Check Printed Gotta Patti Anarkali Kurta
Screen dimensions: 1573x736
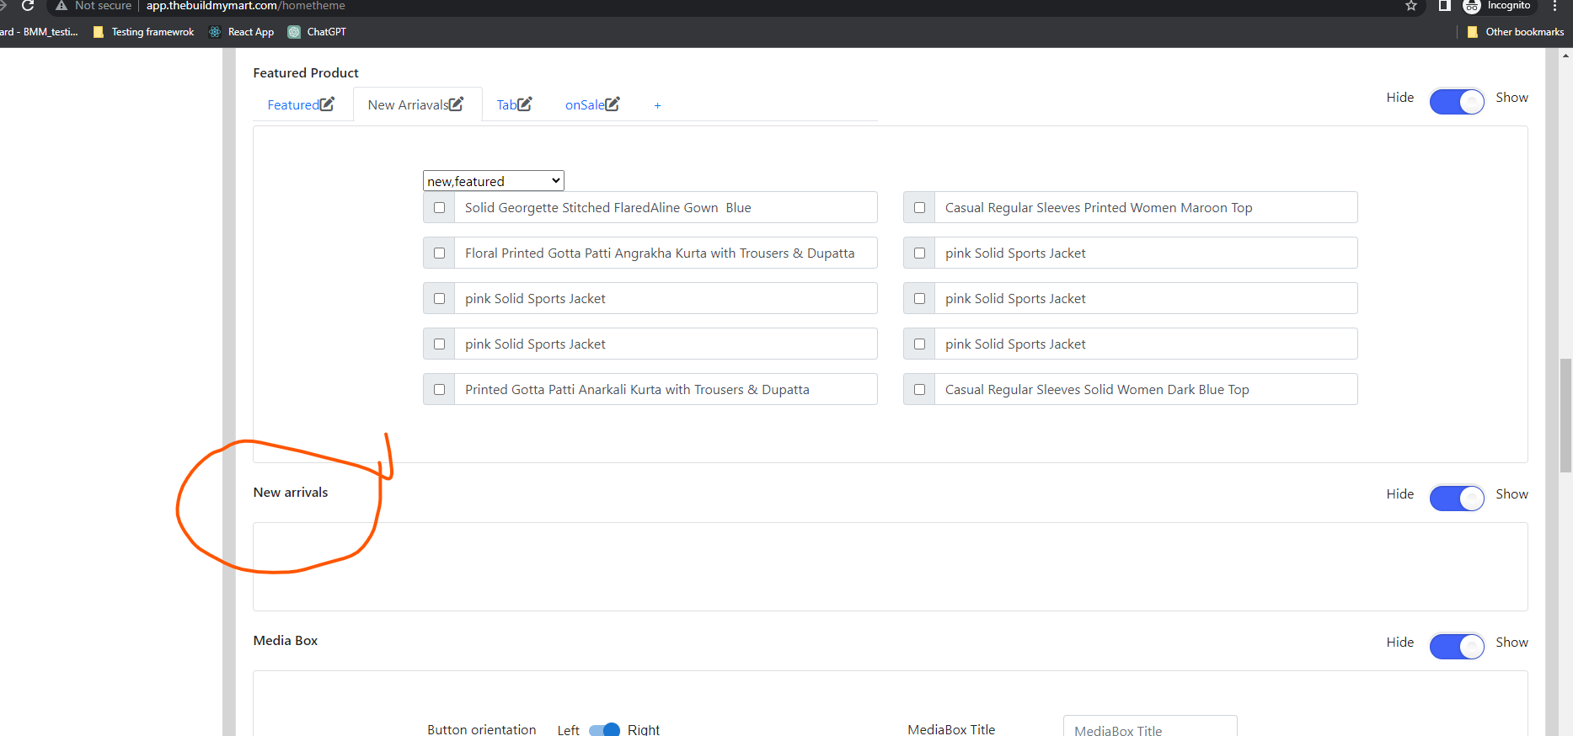coord(439,389)
